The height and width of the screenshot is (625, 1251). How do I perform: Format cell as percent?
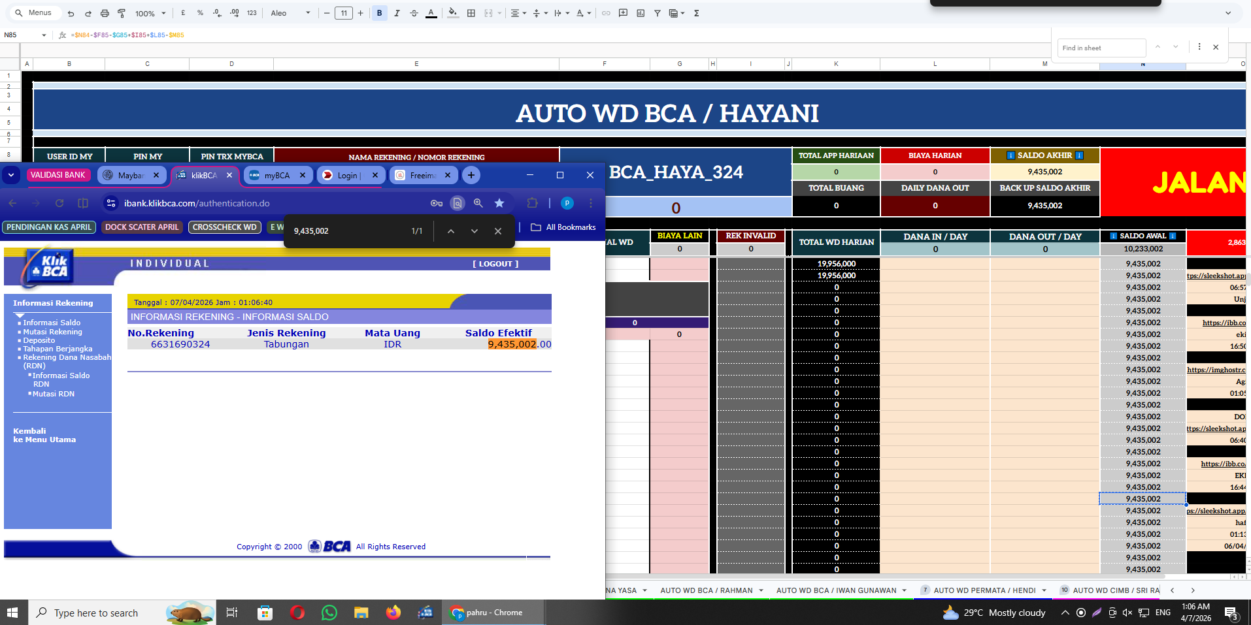pos(200,13)
